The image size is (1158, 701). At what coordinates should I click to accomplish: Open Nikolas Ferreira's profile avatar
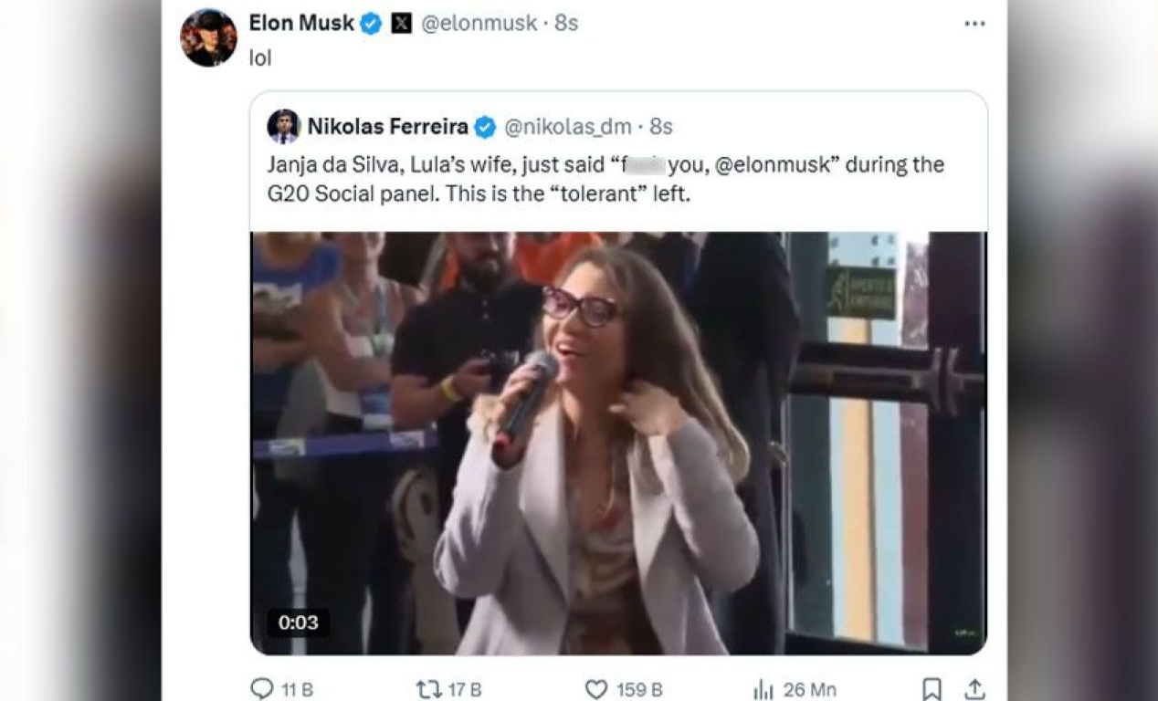coord(284,126)
